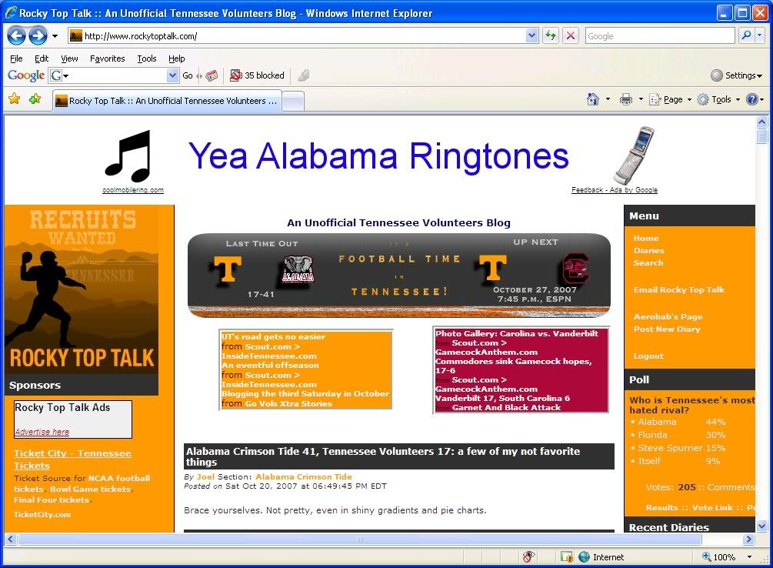Click the South Carolina Gamecocks logo

(x=576, y=269)
